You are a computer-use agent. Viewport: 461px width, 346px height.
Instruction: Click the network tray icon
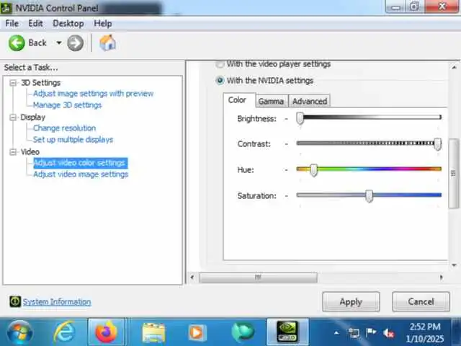pos(354,333)
